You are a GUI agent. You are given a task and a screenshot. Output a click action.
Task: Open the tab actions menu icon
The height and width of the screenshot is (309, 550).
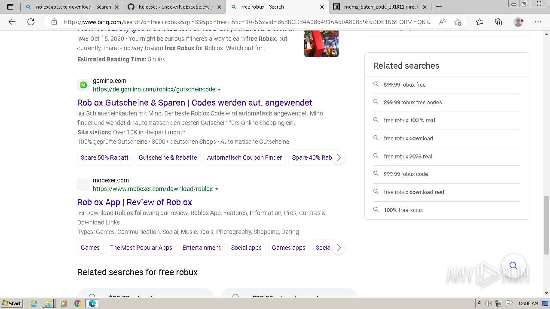click(10, 7)
